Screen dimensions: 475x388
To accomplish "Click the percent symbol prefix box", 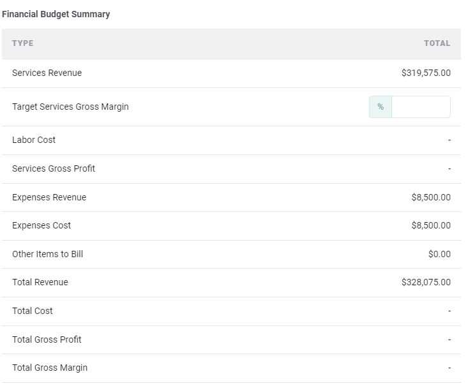I will click(381, 107).
